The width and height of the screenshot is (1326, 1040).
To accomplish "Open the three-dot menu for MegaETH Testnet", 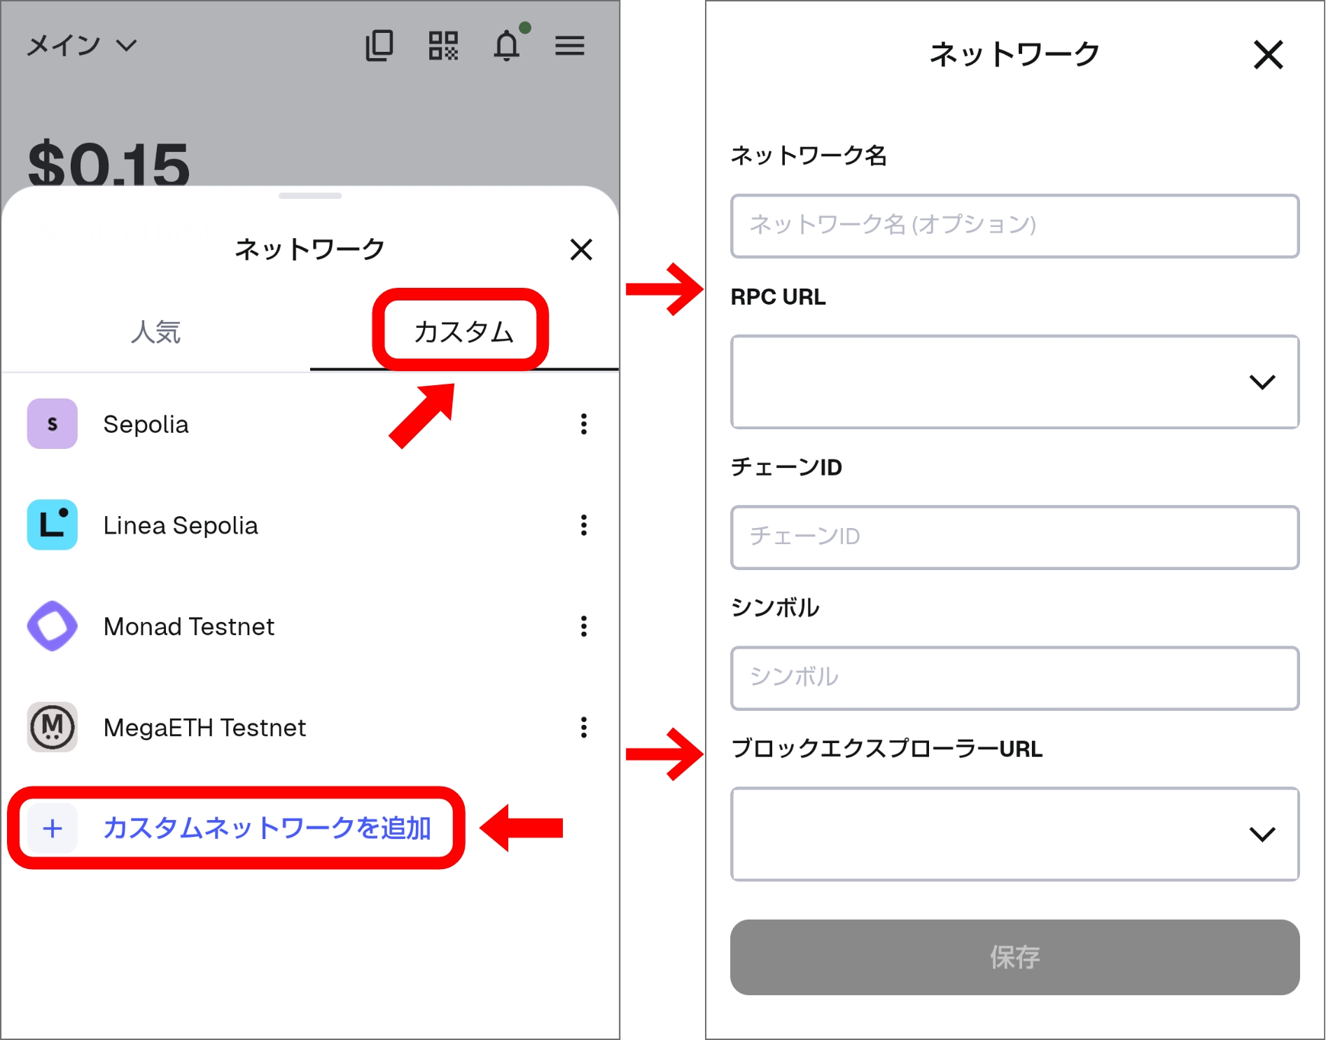I will 583,728.
